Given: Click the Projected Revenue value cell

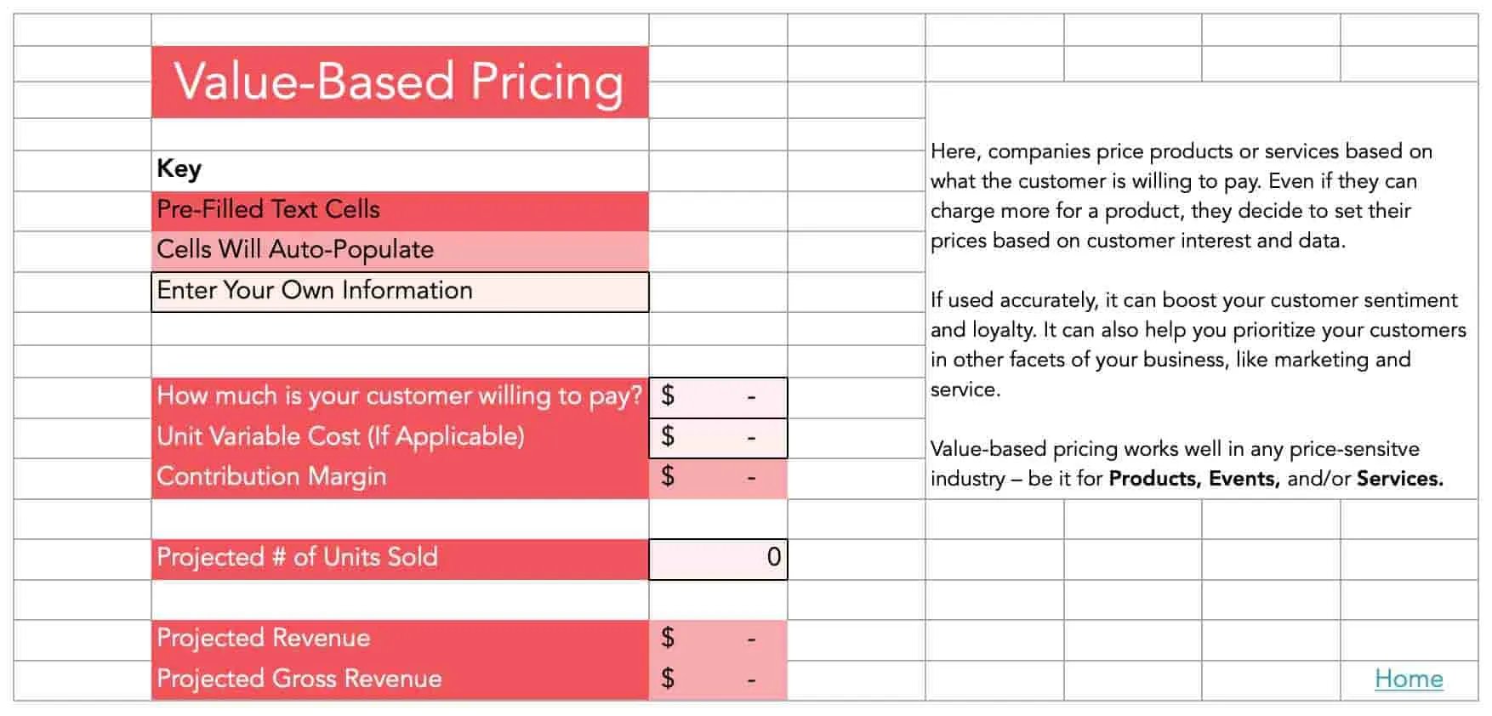Looking at the screenshot, I should coord(718,639).
